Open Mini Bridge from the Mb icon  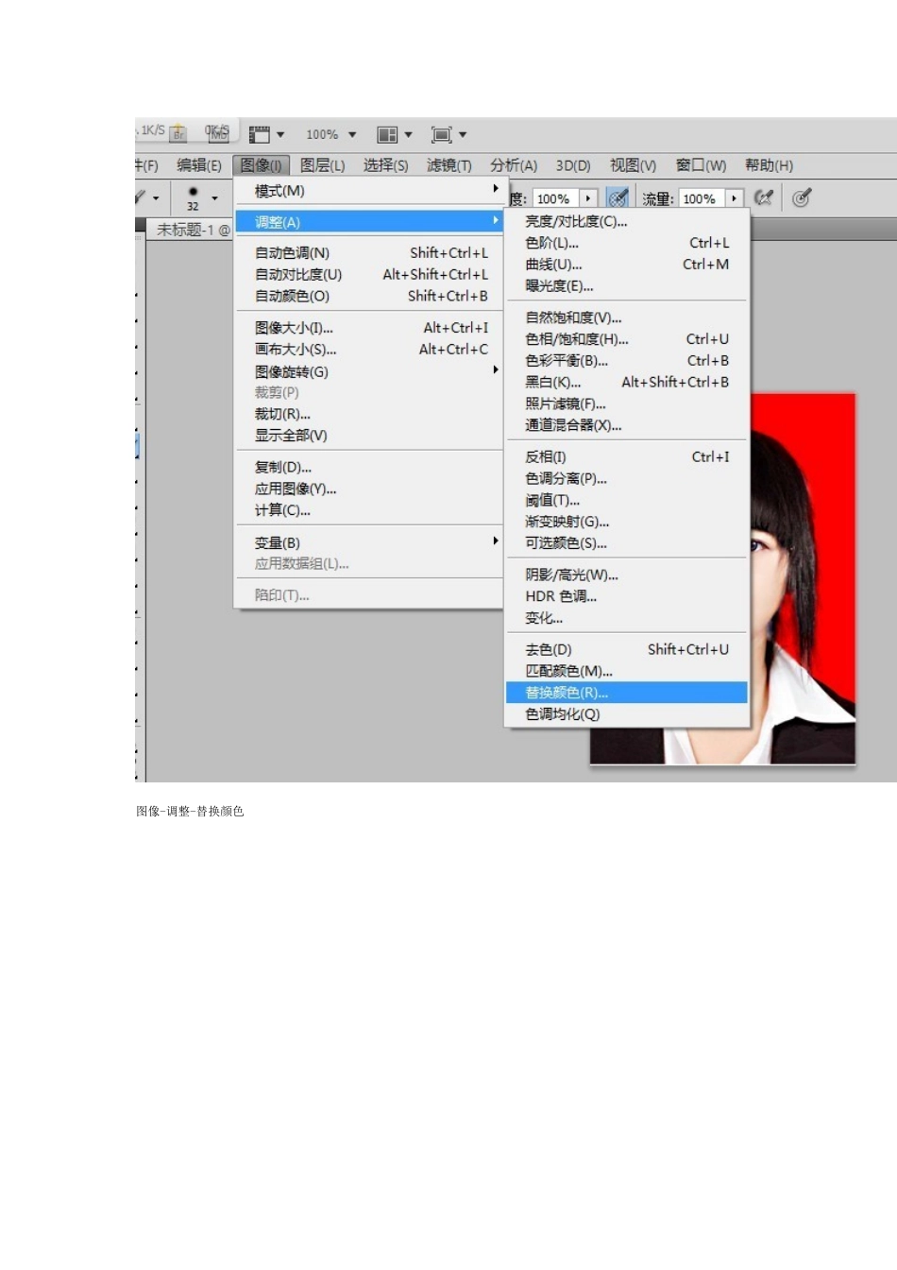tap(219, 134)
